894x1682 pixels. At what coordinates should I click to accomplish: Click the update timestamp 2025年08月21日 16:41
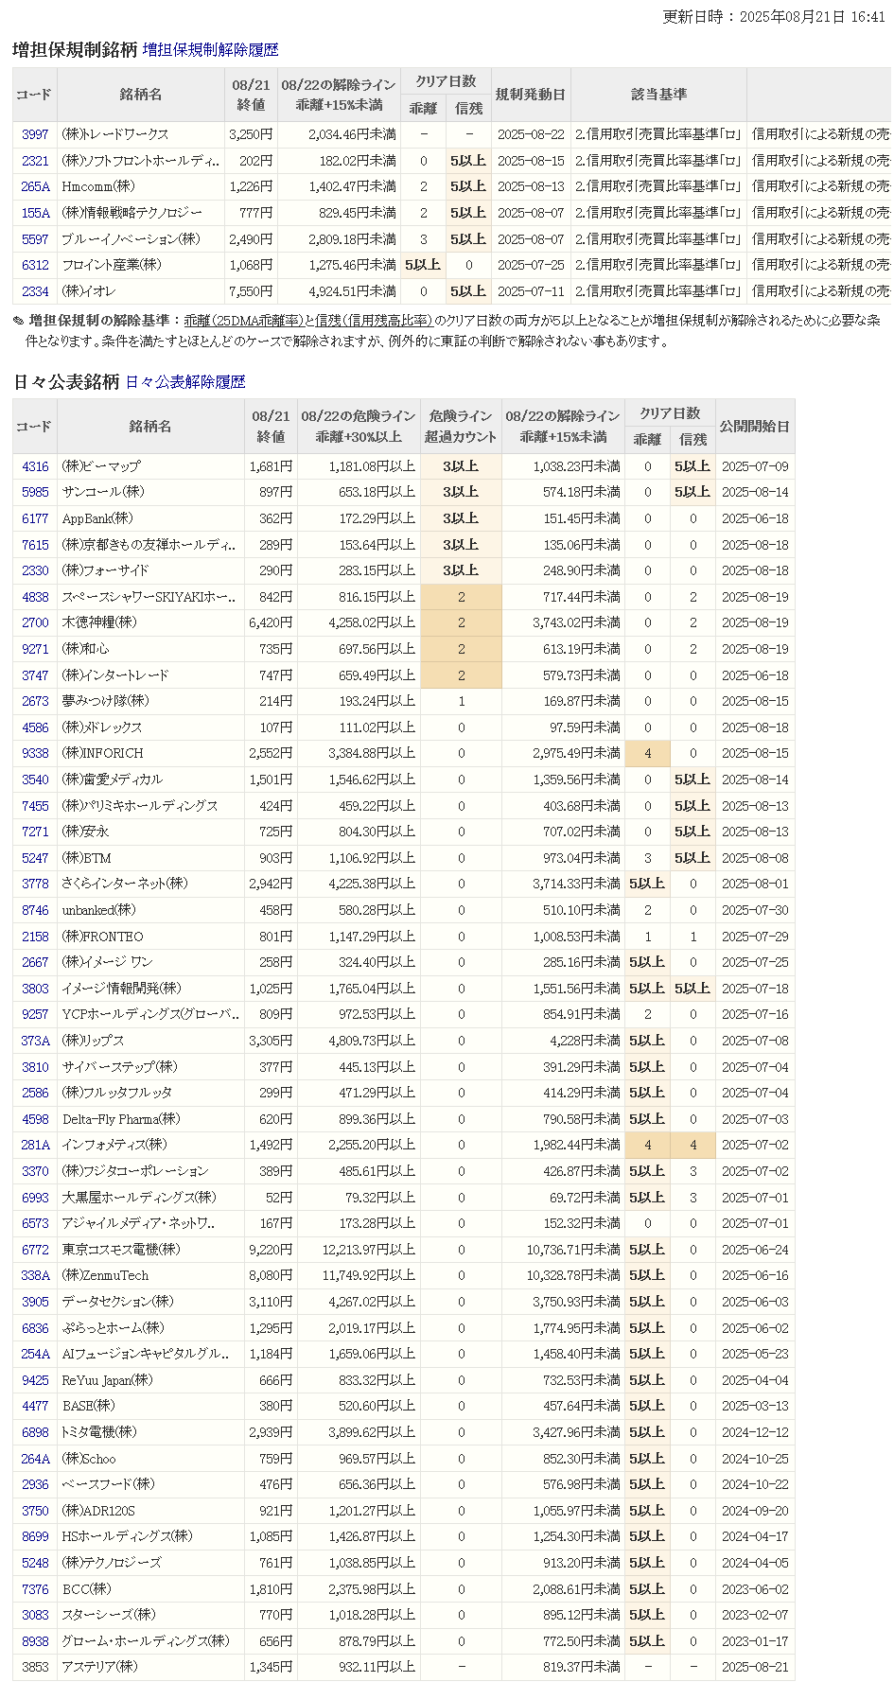pyautogui.click(x=812, y=17)
